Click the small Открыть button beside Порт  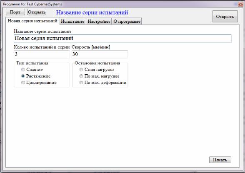37,12
